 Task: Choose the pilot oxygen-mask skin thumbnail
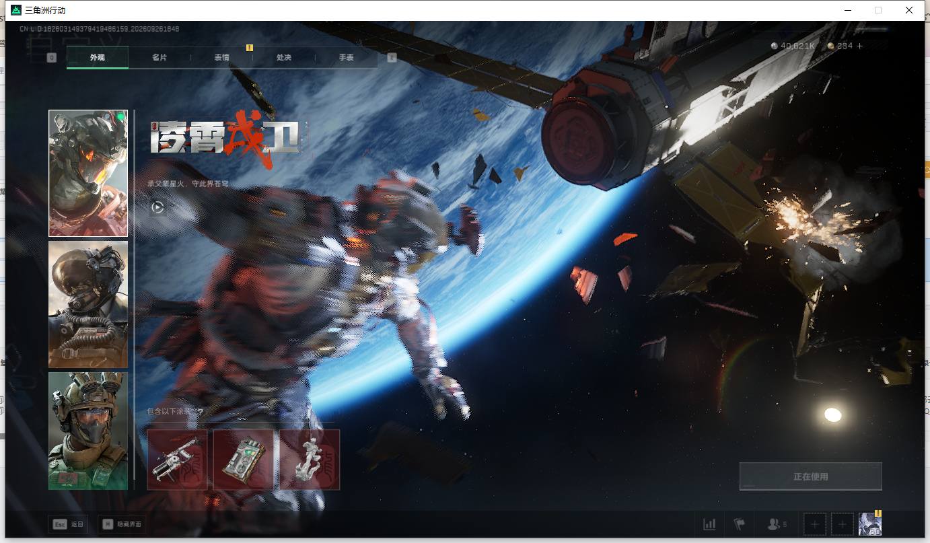click(x=88, y=305)
